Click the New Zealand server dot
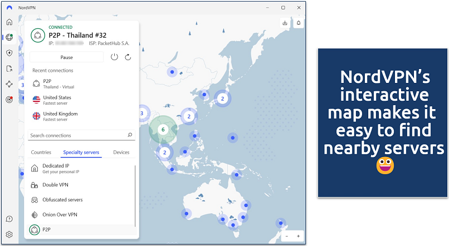Image resolution: width=449 pixels, height=246 pixels. point(281,223)
